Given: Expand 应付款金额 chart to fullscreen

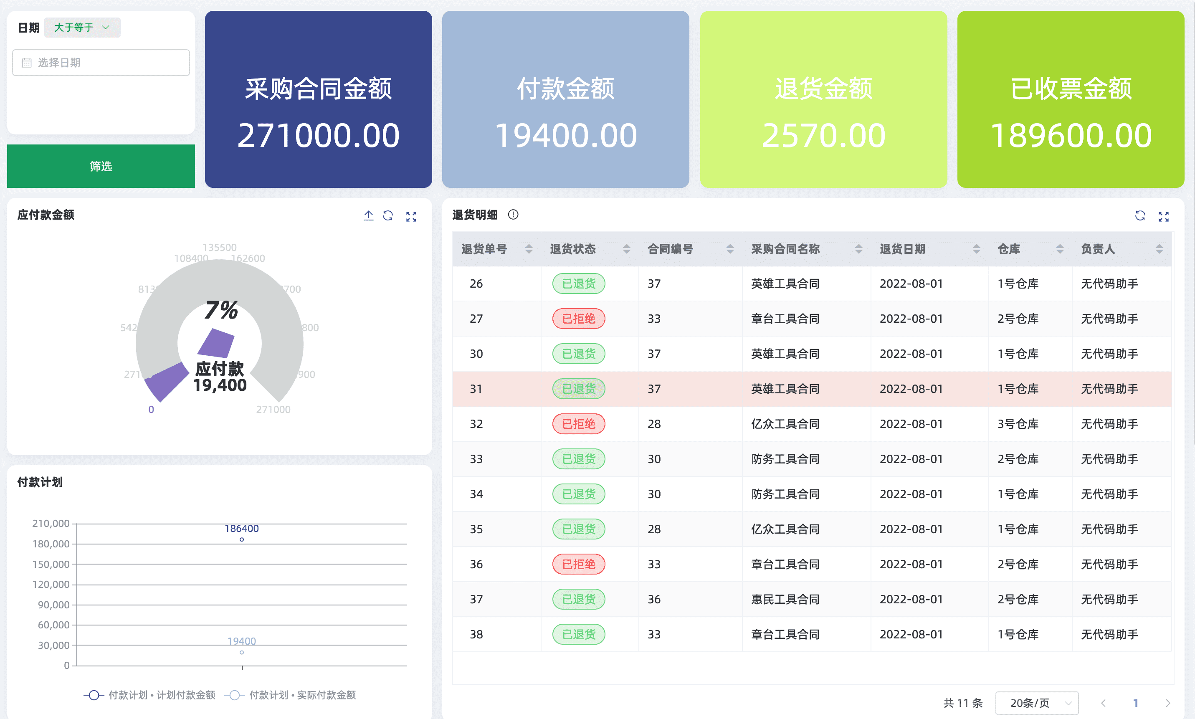Looking at the screenshot, I should click(x=411, y=217).
